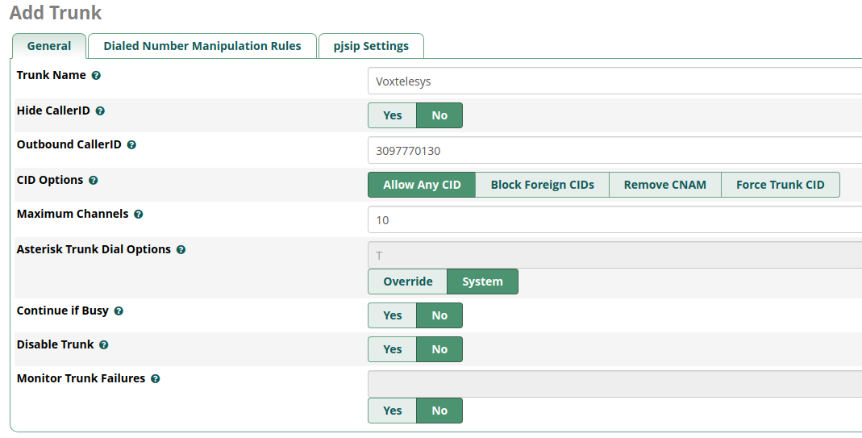Choose the Remove CNAM option

(x=664, y=185)
